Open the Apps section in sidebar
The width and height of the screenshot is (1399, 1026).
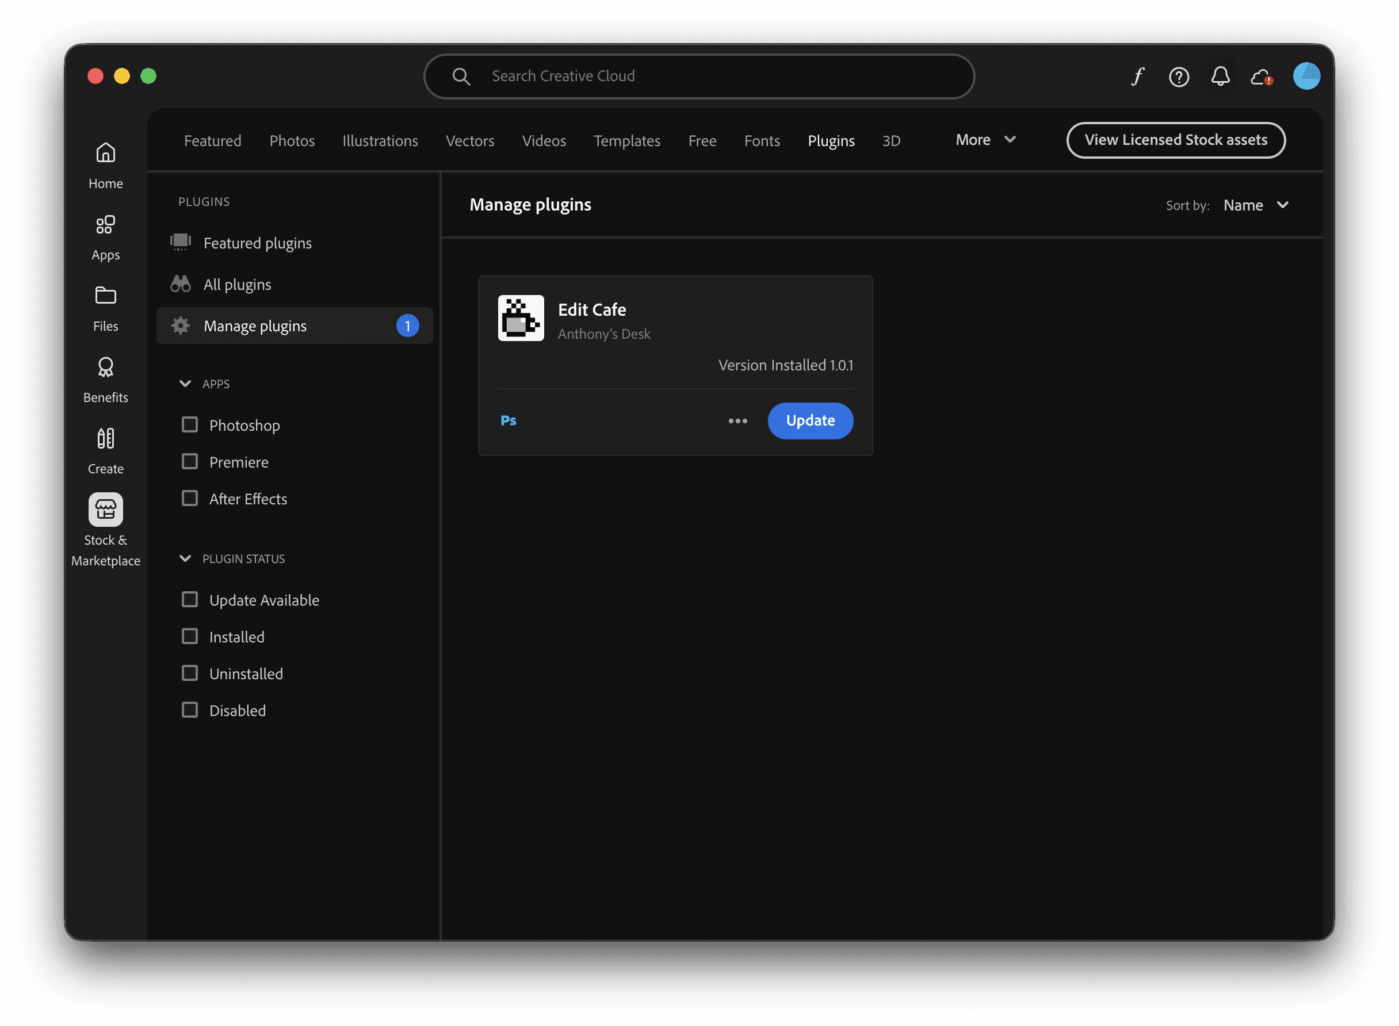[x=106, y=238]
